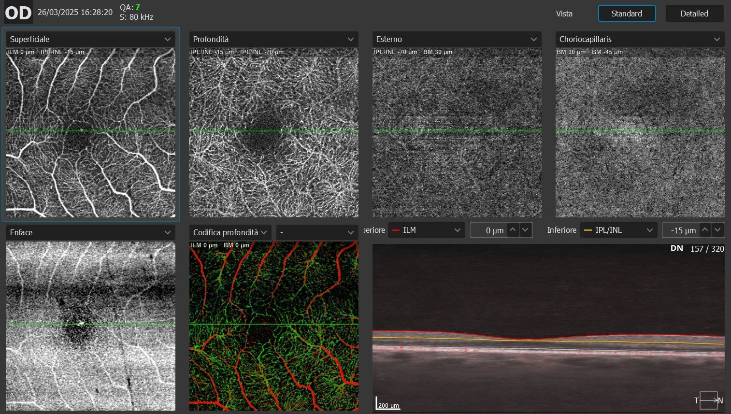Click the down arrow beside 0 µm
The image size is (731, 414).
pos(526,230)
